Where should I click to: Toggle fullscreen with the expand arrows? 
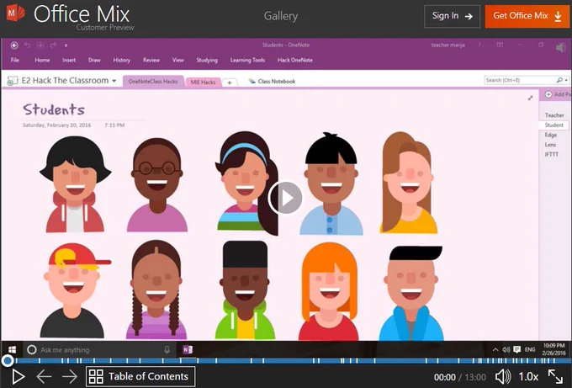(x=555, y=377)
